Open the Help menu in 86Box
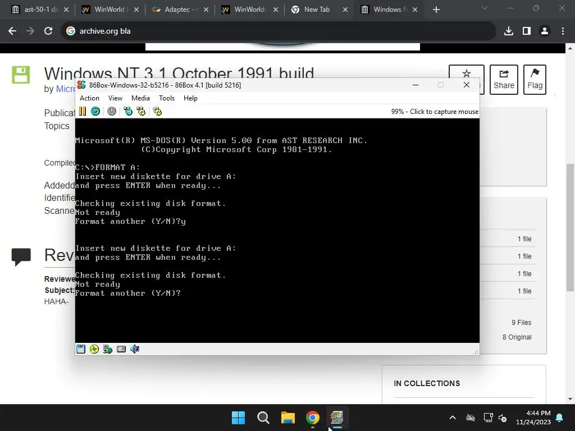The width and height of the screenshot is (575, 431). [190, 98]
